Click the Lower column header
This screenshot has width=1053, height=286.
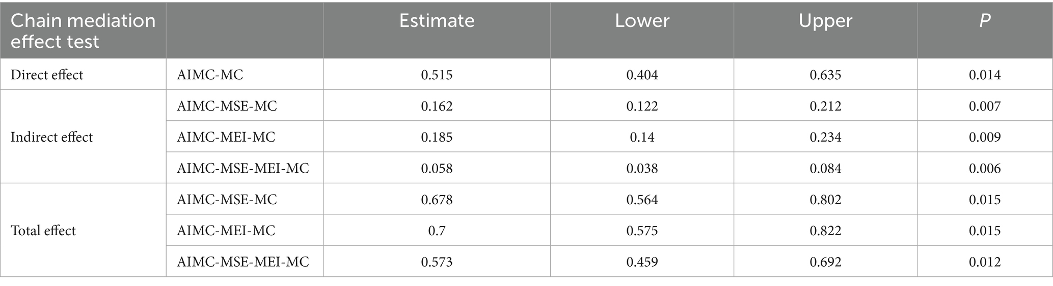click(x=642, y=20)
